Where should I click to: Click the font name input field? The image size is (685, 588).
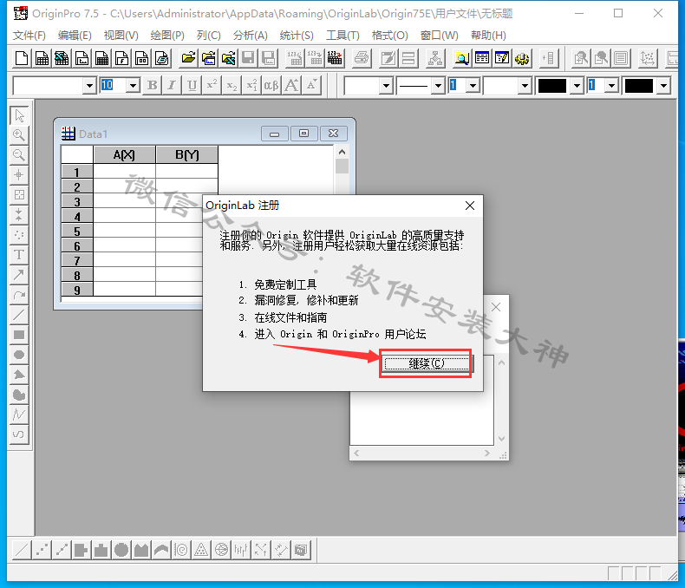pos(49,86)
